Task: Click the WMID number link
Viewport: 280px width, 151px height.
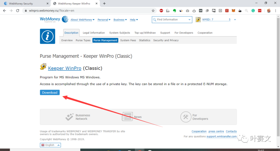Action: (x=216, y=20)
